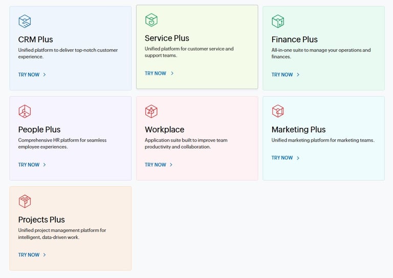
Task: Click the People Plus description text
Action: [62, 143]
